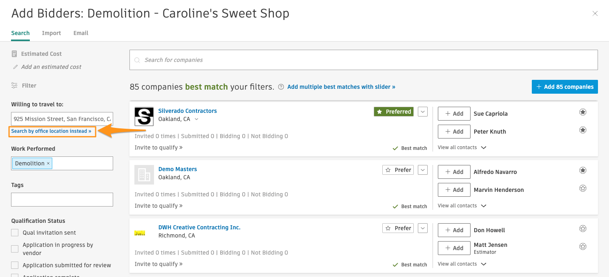Click the star icon beside Marvin Henderson
This screenshot has height=277, width=609.
tap(583, 188)
